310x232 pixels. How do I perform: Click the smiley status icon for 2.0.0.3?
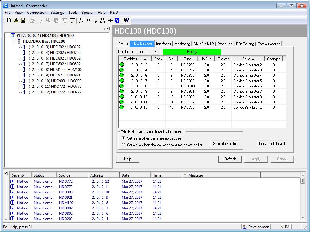pos(122,65)
